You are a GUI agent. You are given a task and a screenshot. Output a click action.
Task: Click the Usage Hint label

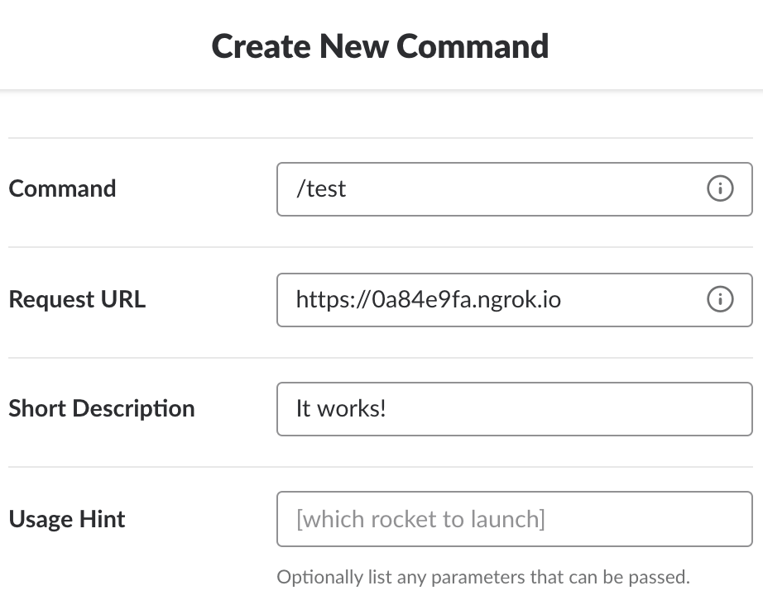67,519
